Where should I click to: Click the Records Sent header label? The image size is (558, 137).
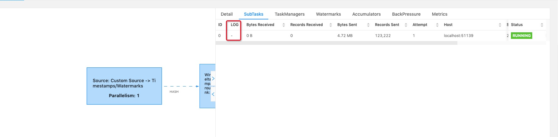(x=387, y=25)
